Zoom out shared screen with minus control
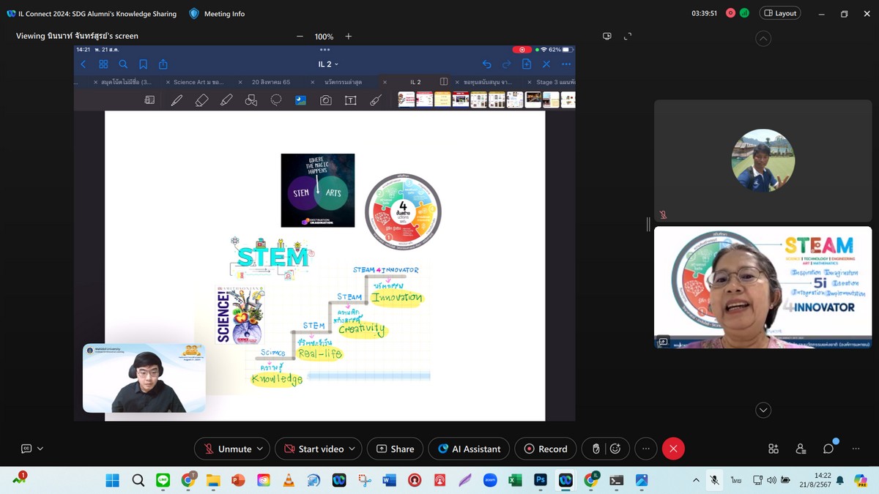Viewport: 879px width, 494px height. [300, 36]
